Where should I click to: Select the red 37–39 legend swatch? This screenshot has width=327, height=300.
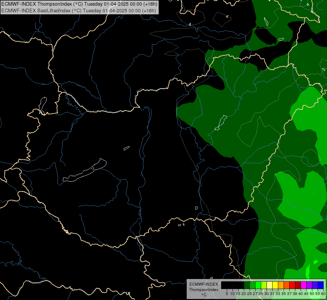pyautogui.click(x=292, y=285)
